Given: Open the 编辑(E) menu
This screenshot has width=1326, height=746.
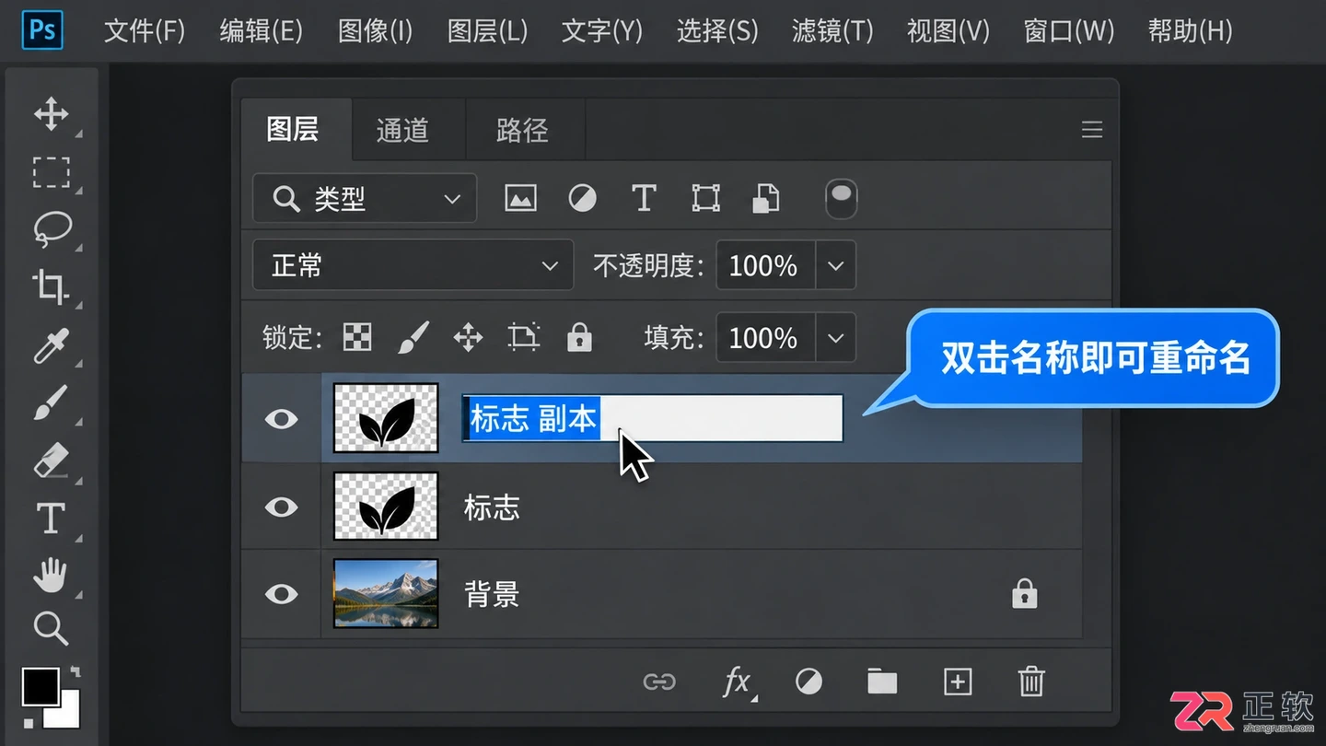Looking at the screenshot, I should coord(261,31).
